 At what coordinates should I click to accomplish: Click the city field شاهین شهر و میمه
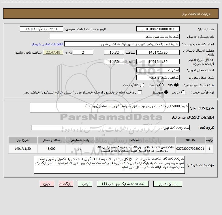pos(158,77)
